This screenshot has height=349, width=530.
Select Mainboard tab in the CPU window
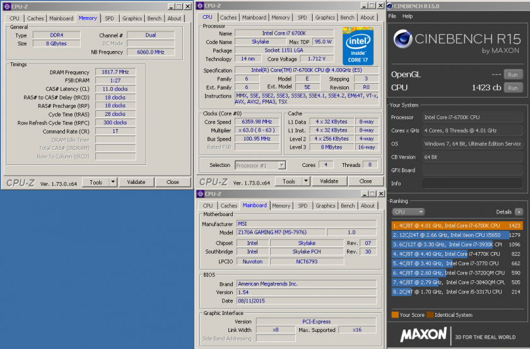(254, 18)
